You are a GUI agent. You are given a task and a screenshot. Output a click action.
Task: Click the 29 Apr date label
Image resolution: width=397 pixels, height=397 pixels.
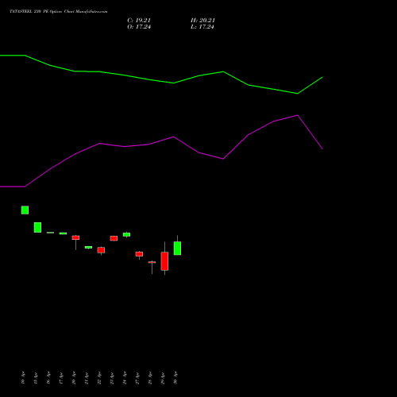click(163, 378)
